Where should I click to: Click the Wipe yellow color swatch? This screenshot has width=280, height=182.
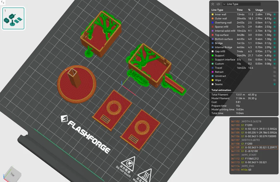click(213, 80)
